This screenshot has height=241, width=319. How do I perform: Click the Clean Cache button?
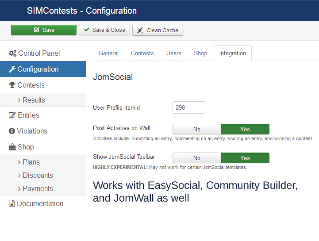point(158,31)
